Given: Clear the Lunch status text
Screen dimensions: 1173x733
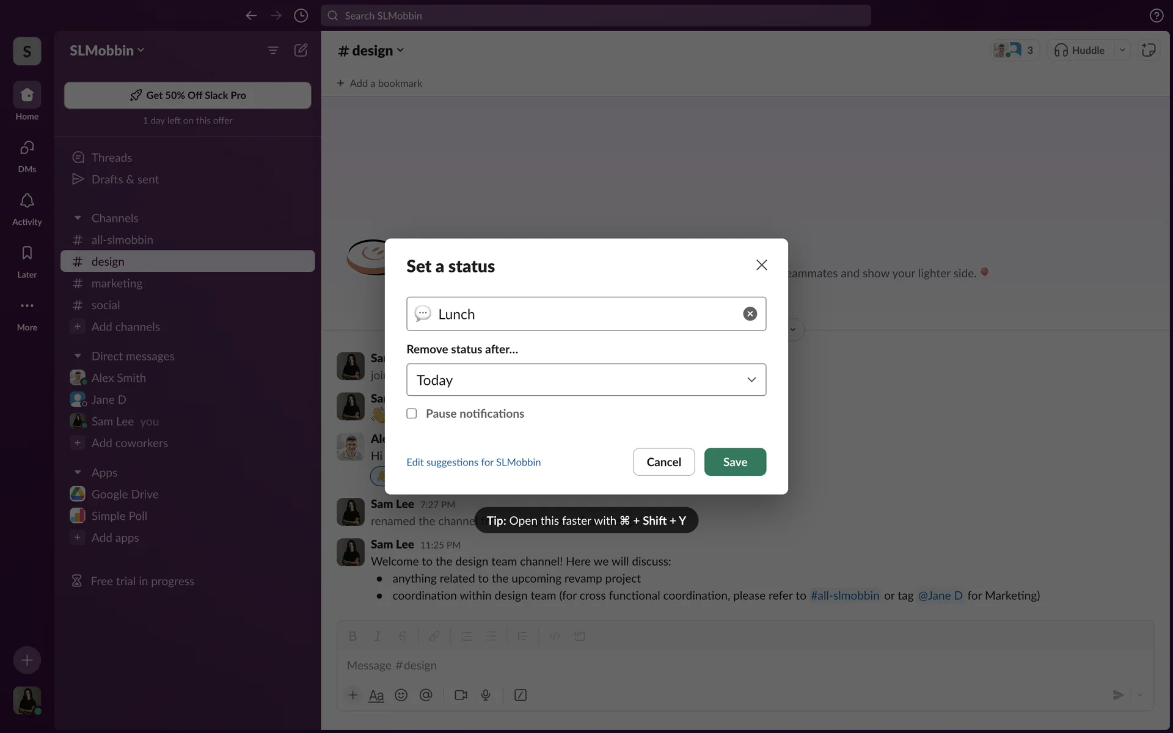Looking at the screenshot, I should coord(750,314).
